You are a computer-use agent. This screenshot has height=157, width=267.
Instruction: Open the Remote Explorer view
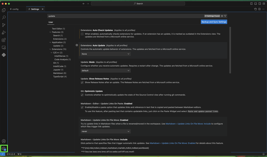(4, 47)
